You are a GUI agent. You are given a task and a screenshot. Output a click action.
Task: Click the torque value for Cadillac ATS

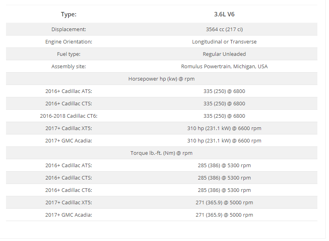coord(224,165)
